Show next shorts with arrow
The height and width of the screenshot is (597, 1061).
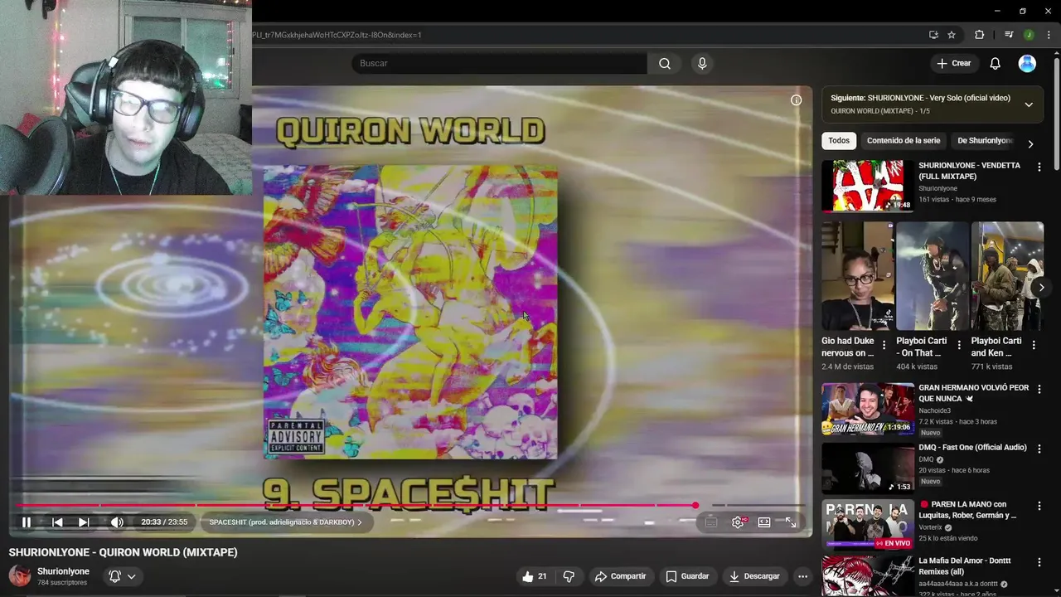click(x=1041, y=288)
